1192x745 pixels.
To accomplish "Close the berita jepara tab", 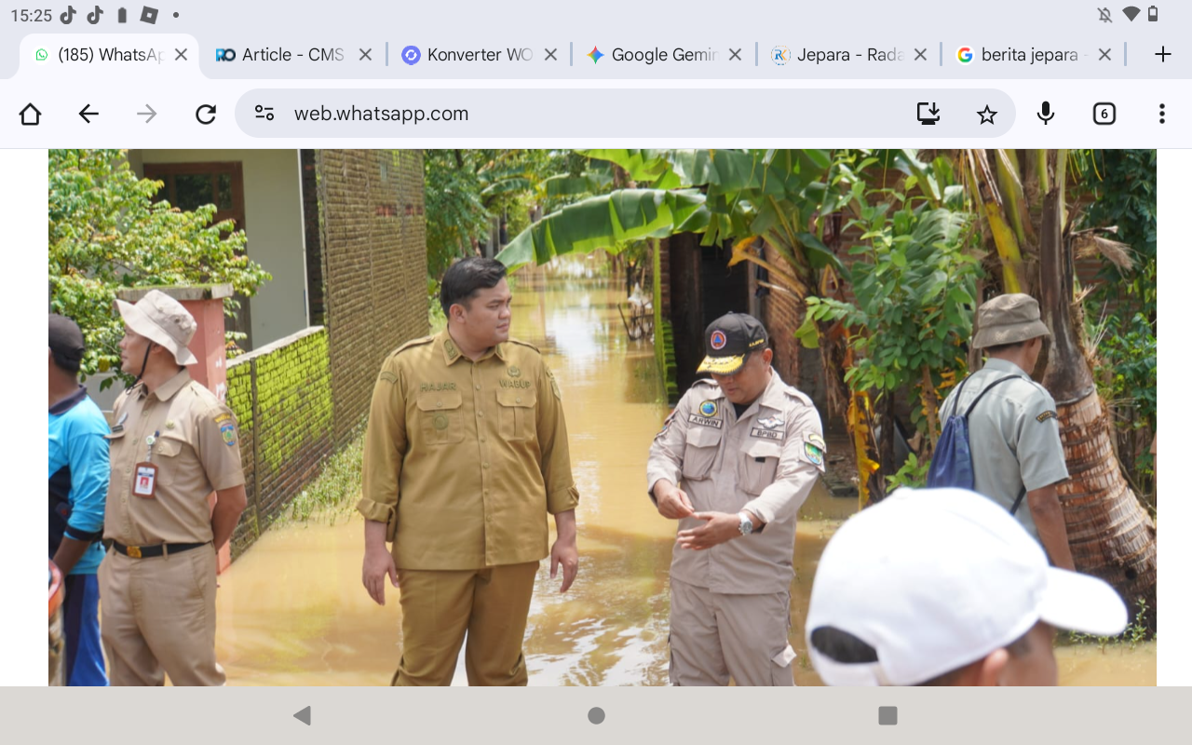I will (x=1104, y=54).
